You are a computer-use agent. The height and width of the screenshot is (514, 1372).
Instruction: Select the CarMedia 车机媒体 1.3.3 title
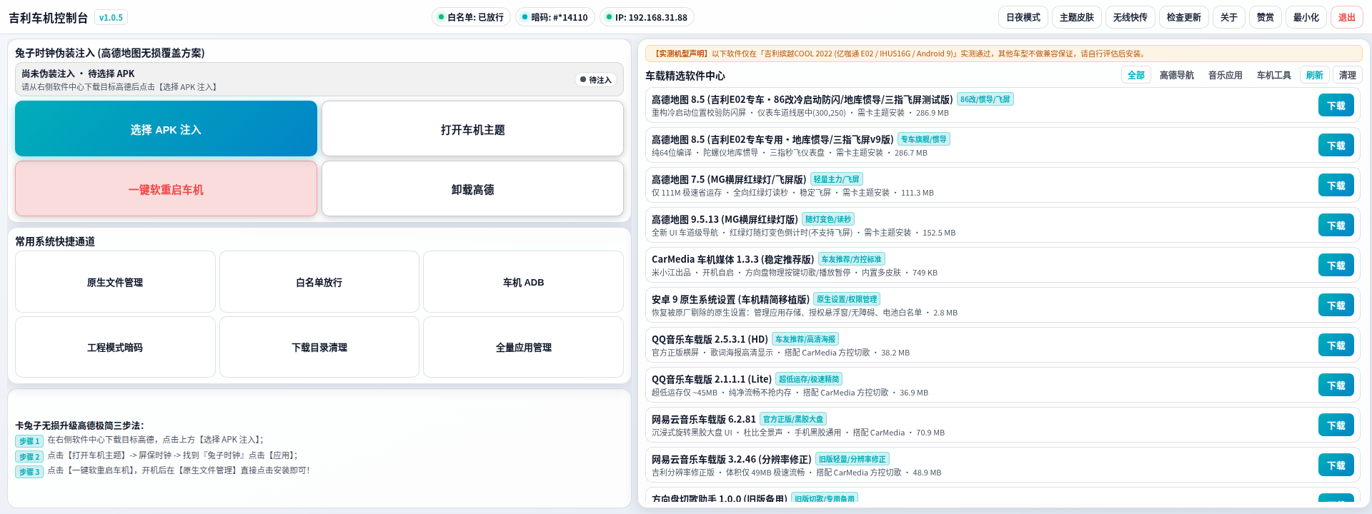click(x=732, y=259)
